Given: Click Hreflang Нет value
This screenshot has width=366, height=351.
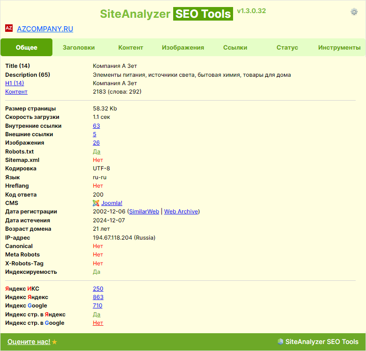Looking at the screenshot, I should point(98,186).
